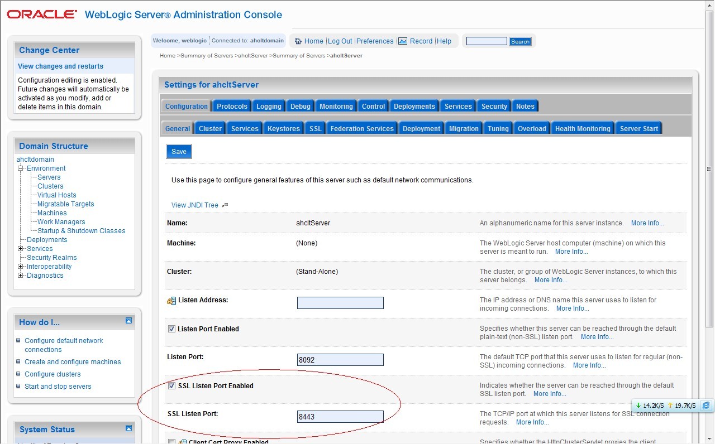Screen dimensions: 715x444
Task: Open the SSL sub-tab
Action: (x=316, y=129)
